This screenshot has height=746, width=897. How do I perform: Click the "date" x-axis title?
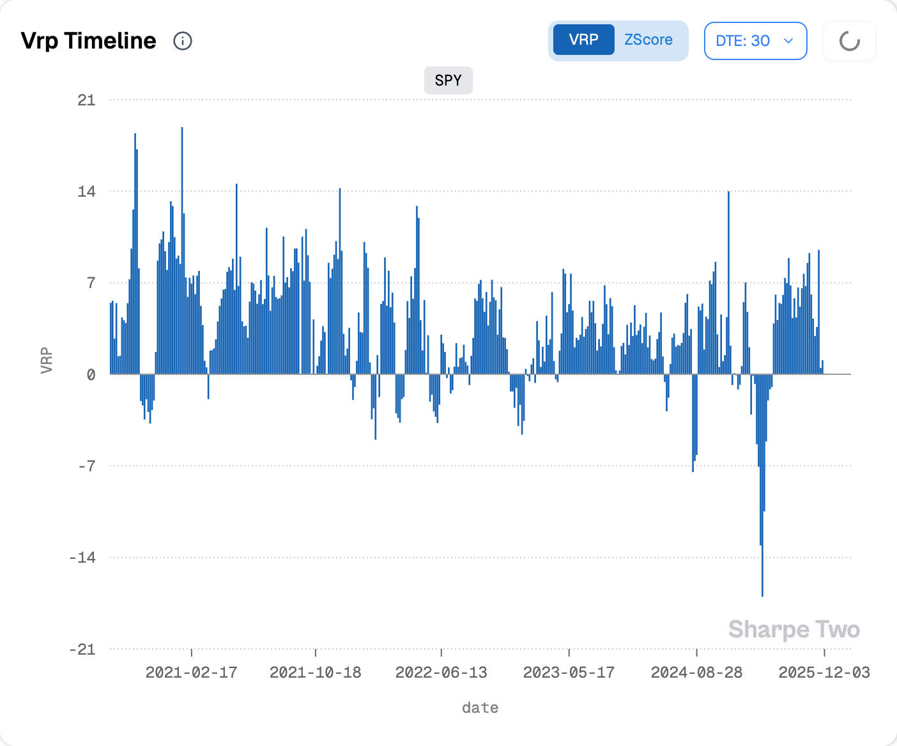click(x=480, y=708)
